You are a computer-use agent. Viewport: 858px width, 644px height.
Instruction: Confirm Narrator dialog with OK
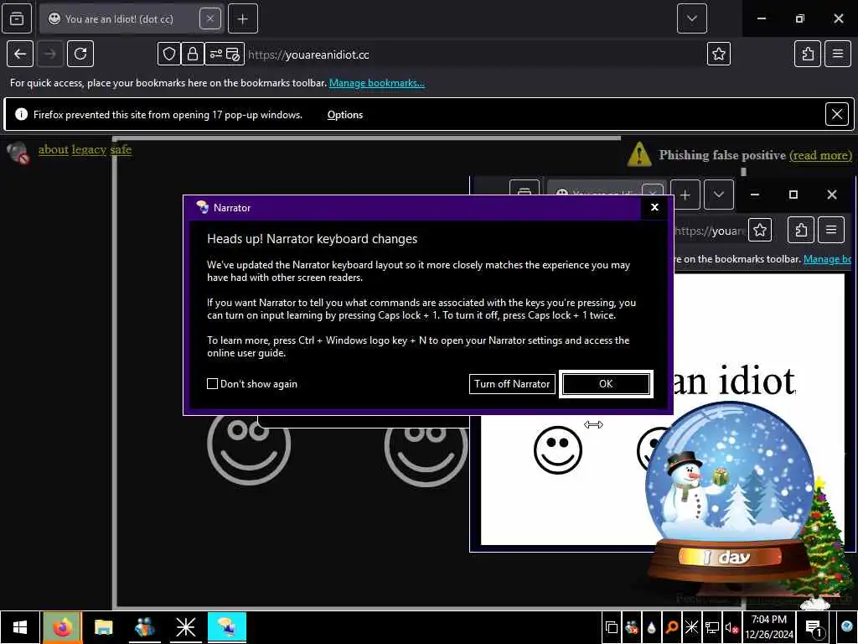(x=606, y=384)
